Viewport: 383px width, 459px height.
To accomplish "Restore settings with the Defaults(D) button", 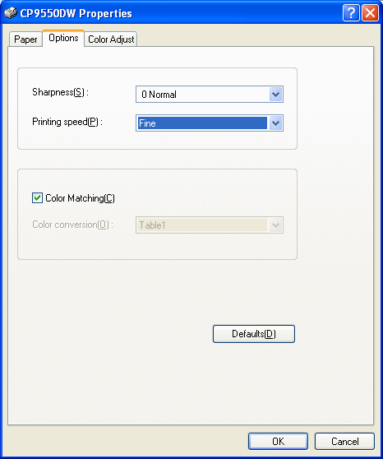I will pos(254,334).
